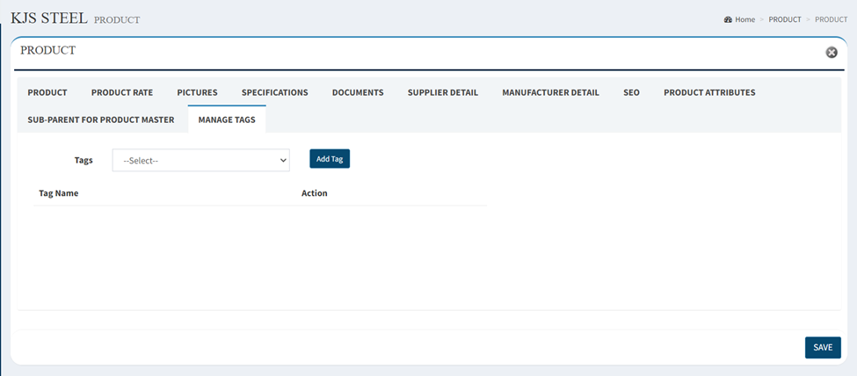Click the Home breadcrumb link
This screenshot has width=857, height=376.
coord(744,19)
